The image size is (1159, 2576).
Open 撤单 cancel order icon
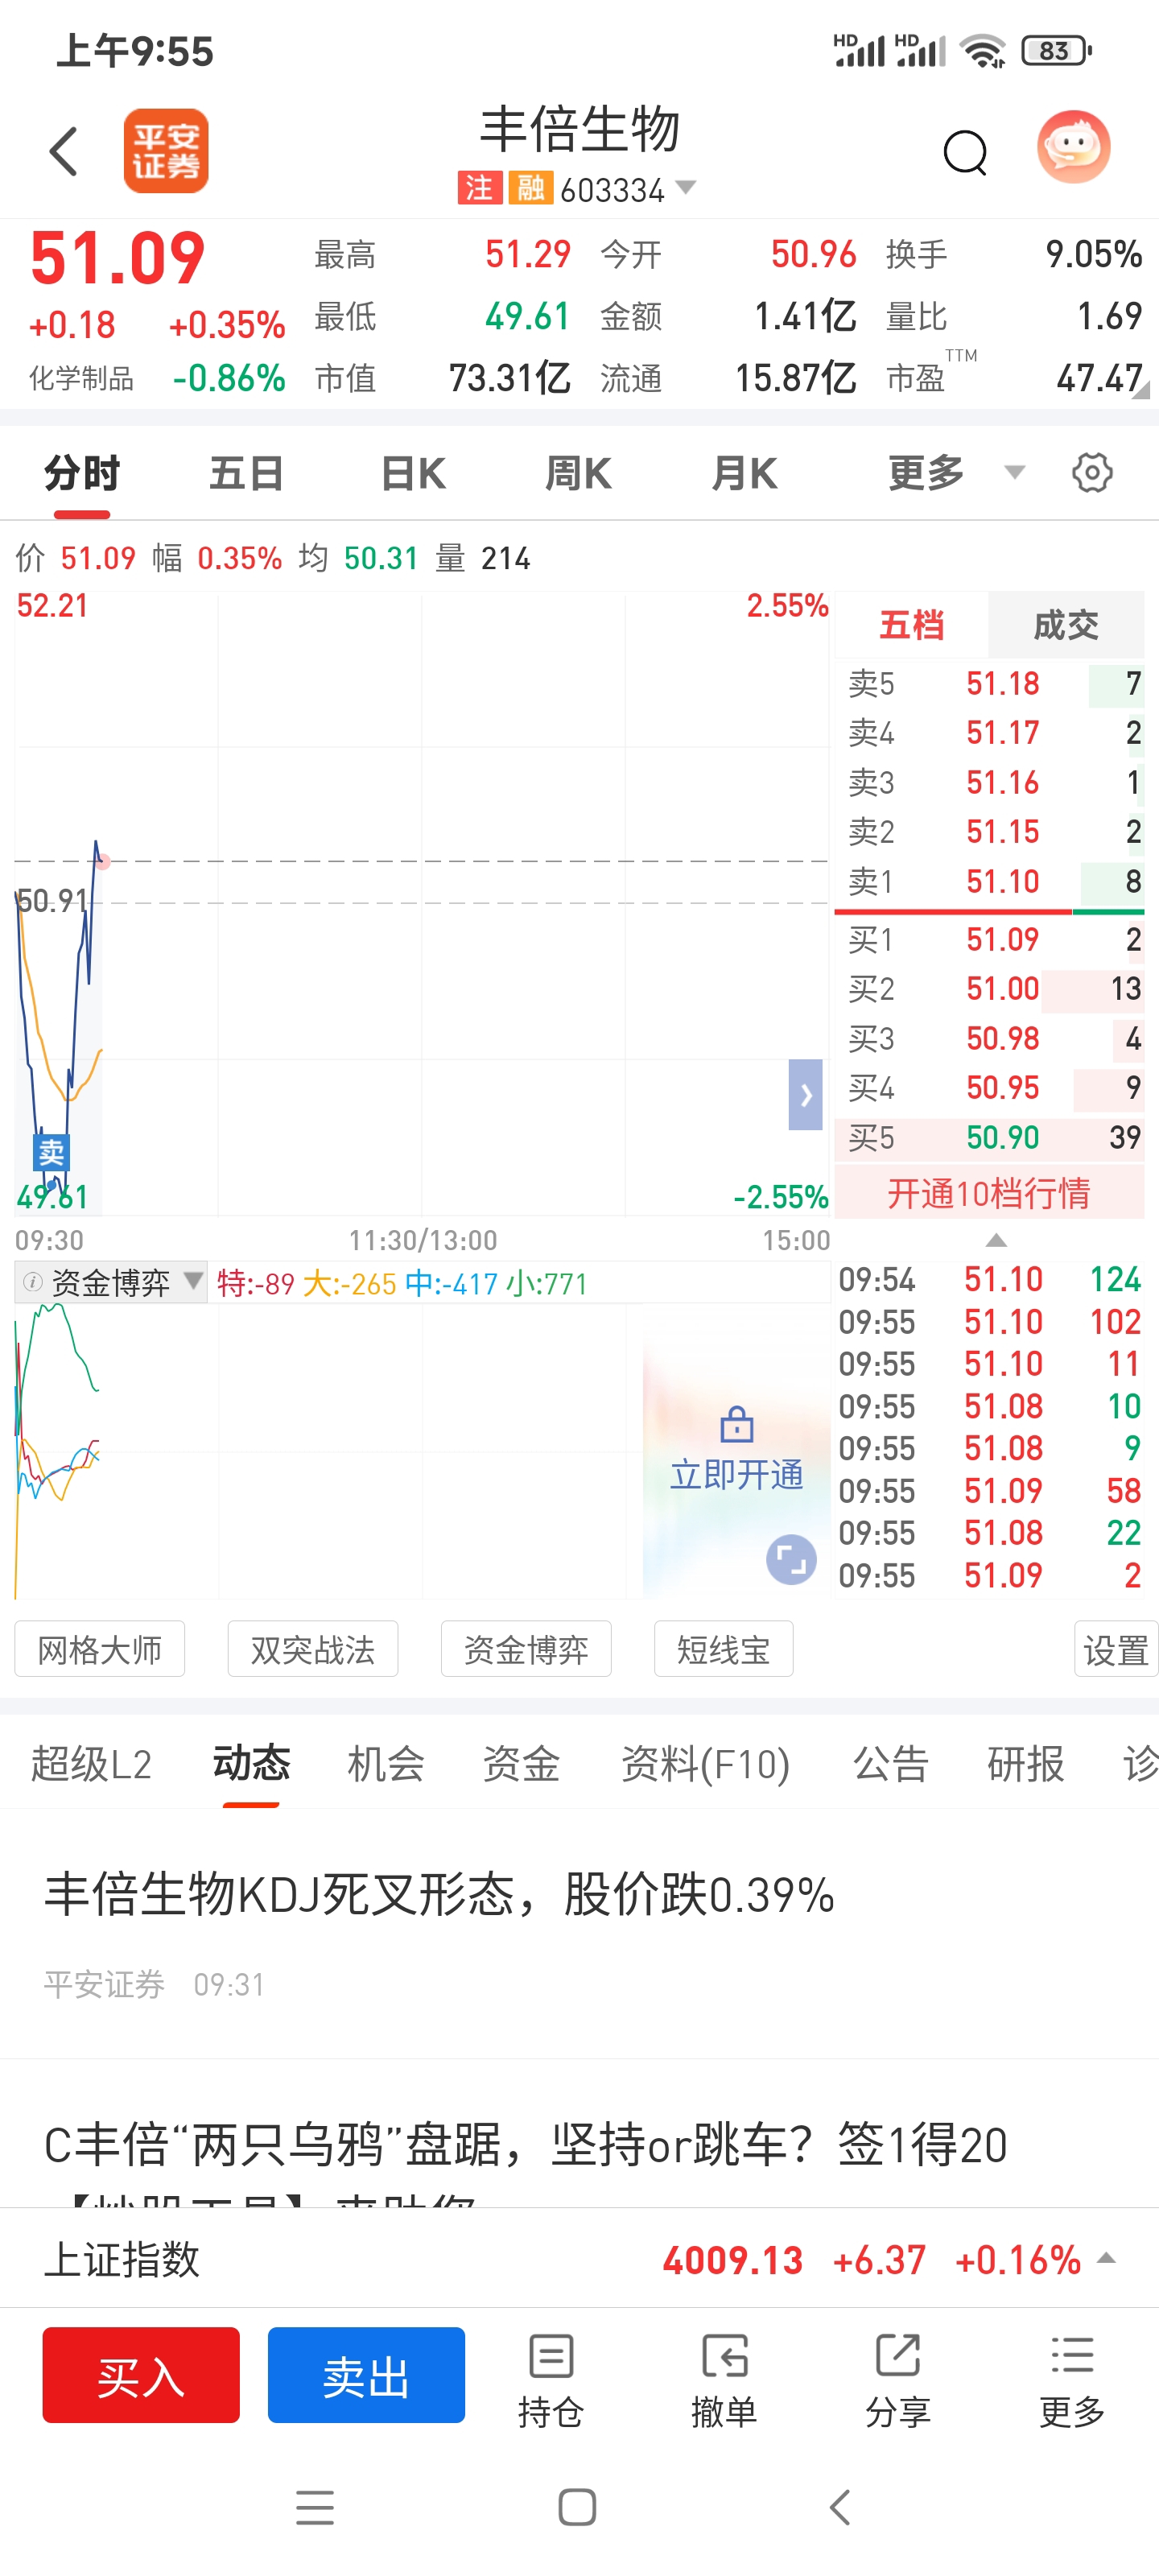tap(724, 2380)
